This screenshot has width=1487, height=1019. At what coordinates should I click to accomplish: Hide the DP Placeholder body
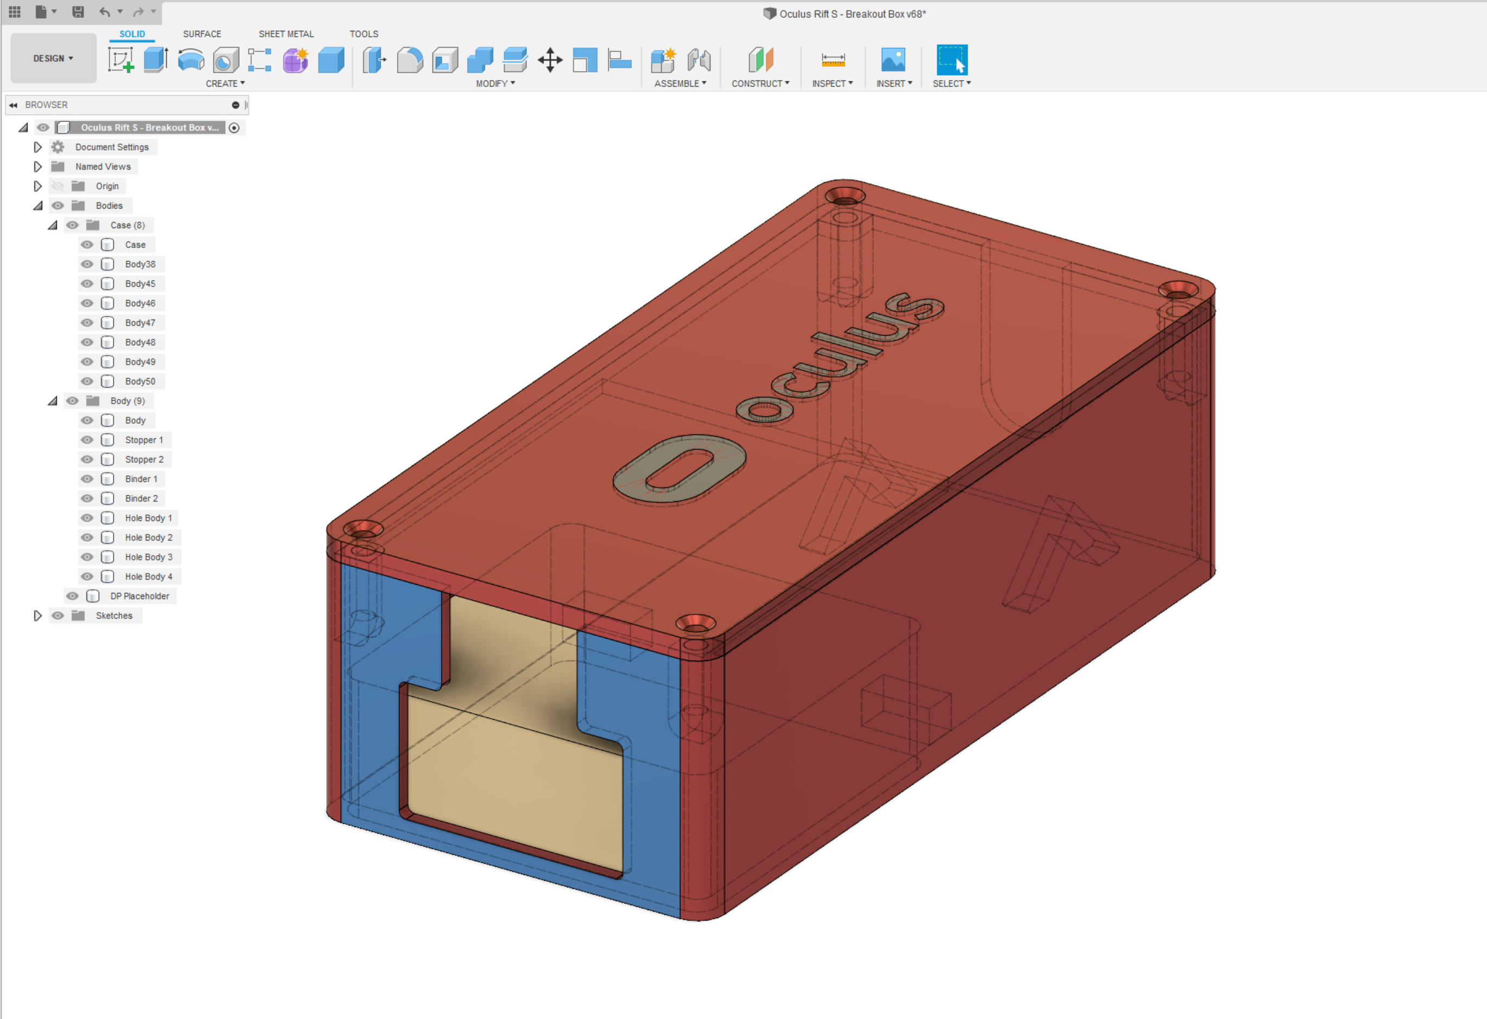point(72,596)
